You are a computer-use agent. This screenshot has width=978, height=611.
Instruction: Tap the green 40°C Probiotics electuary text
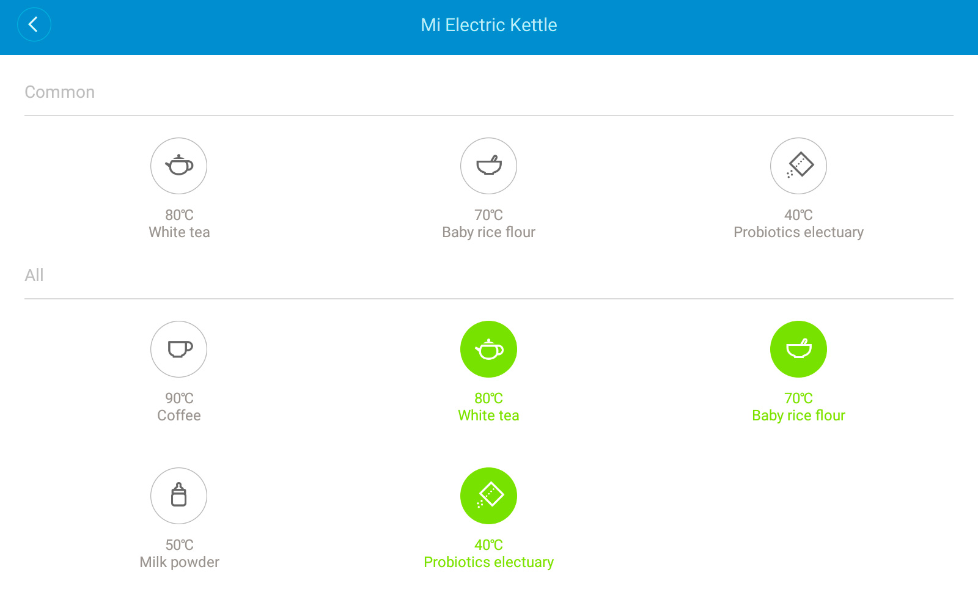click(x=488, y=554)
